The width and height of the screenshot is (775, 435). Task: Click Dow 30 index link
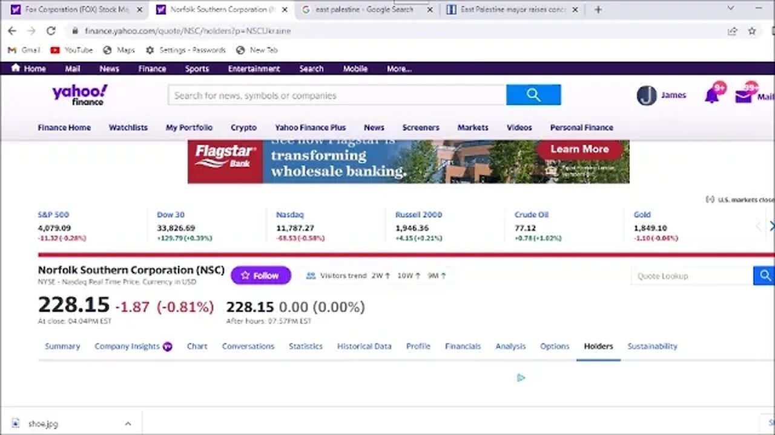(171, 214)
